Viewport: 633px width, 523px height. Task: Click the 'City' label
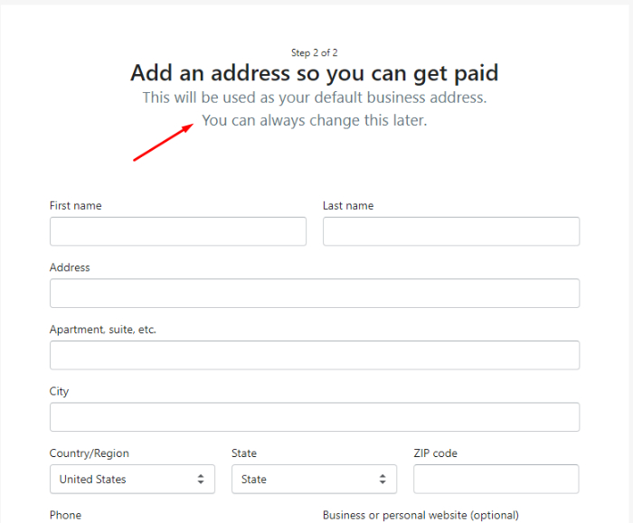click(59, 391)
